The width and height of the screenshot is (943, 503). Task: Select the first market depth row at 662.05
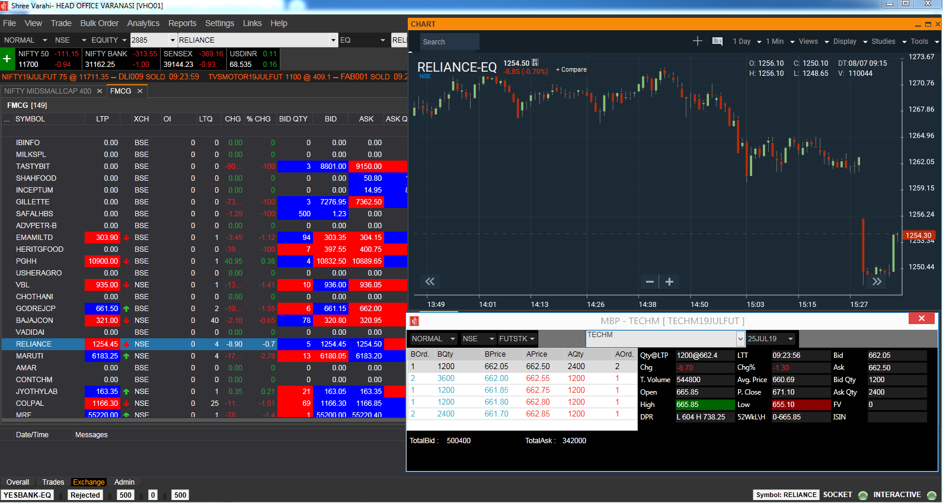pyautogui.click(x=522, y=367)
